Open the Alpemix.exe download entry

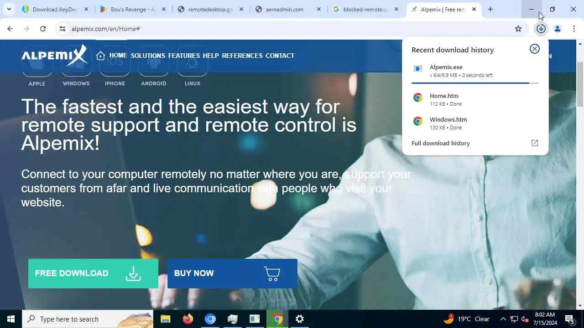coord(475,71)
